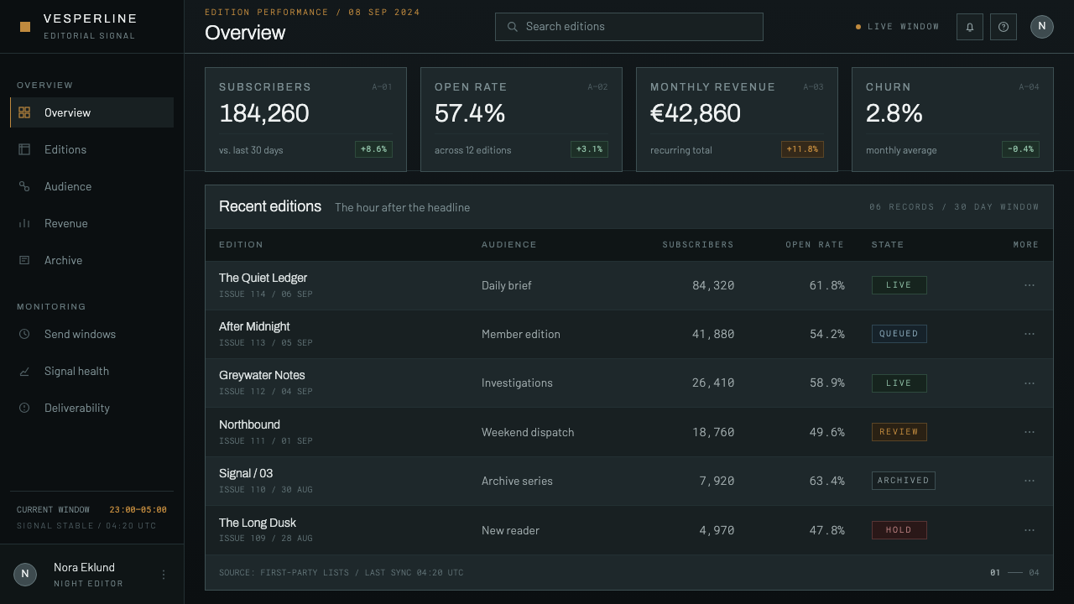
Task: Click the Vesperline orange logo square
Action: pos(25,27)
